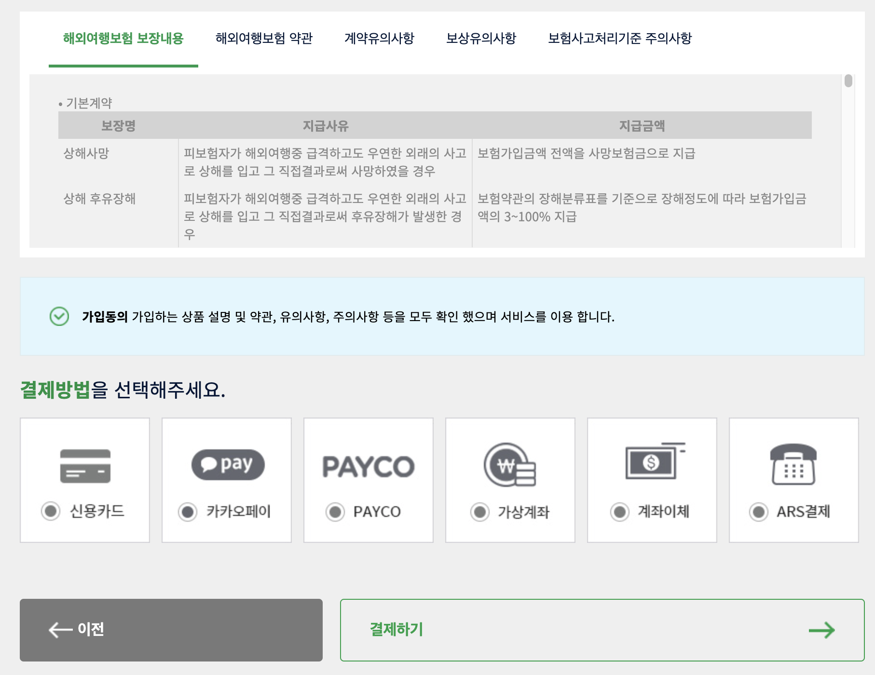Click the 기본계약 bullet heading
This screenshot has width=875, height=675.
85,103
